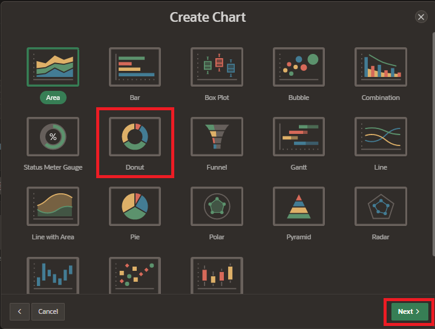Choose the Combination chart icon

[381, 67]
